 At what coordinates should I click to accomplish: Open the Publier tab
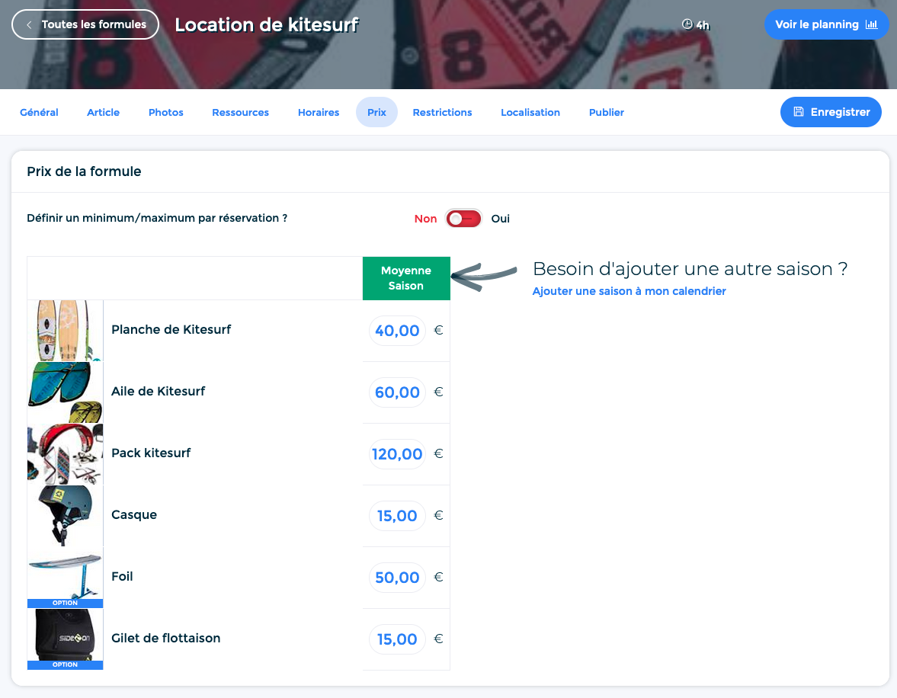[x=607, y=112]
